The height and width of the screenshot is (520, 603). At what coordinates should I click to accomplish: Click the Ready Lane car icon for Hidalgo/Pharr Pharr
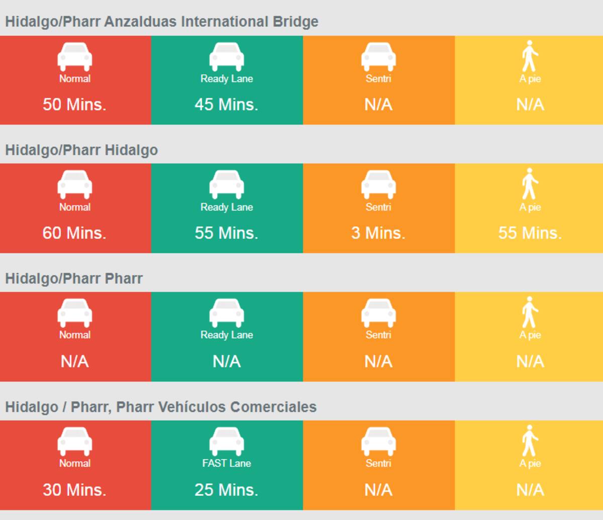pyautogui.click(x=227, y=313)
